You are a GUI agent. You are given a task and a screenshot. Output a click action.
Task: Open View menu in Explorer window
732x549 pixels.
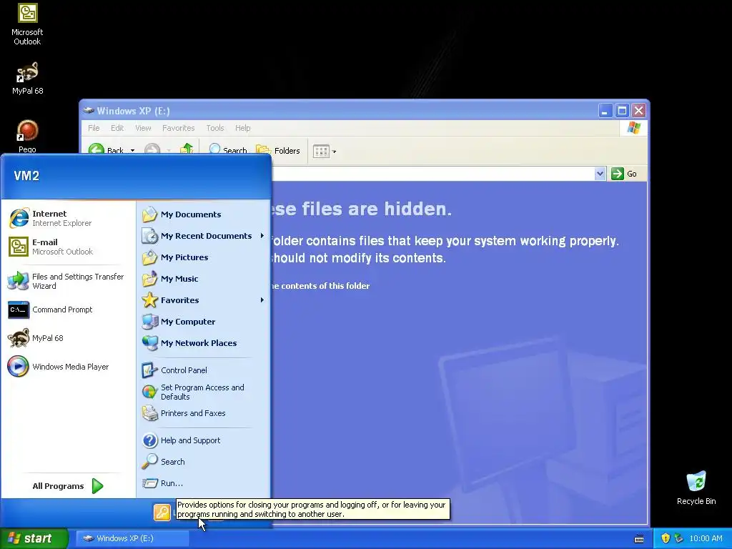click(x=143, y=128)
